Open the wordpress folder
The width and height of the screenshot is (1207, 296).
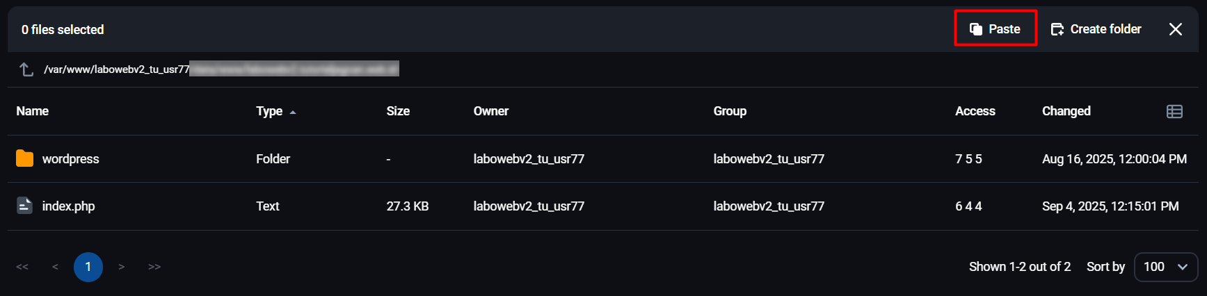click(x=70, y=159)
